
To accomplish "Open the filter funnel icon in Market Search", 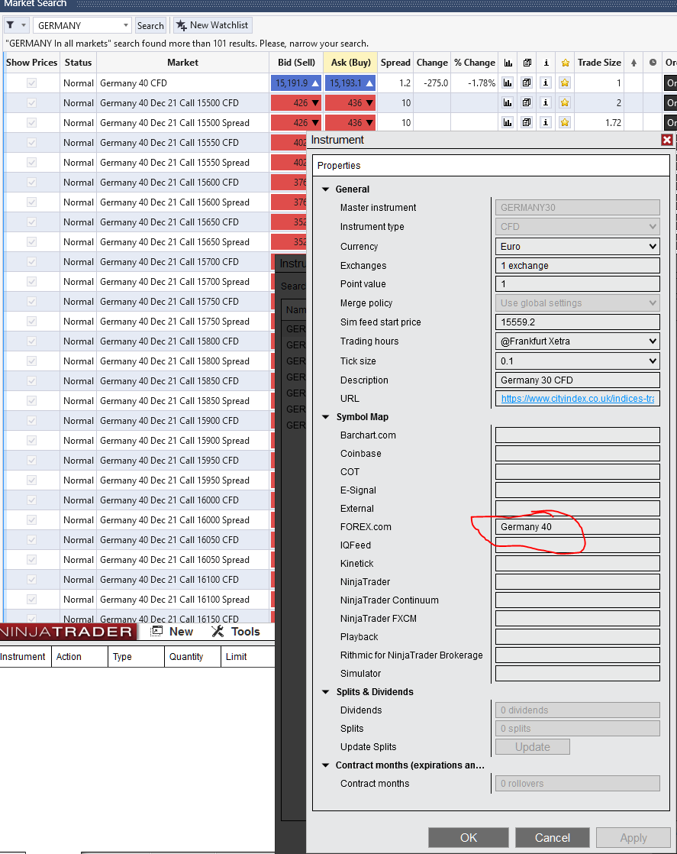I will 11,25.
